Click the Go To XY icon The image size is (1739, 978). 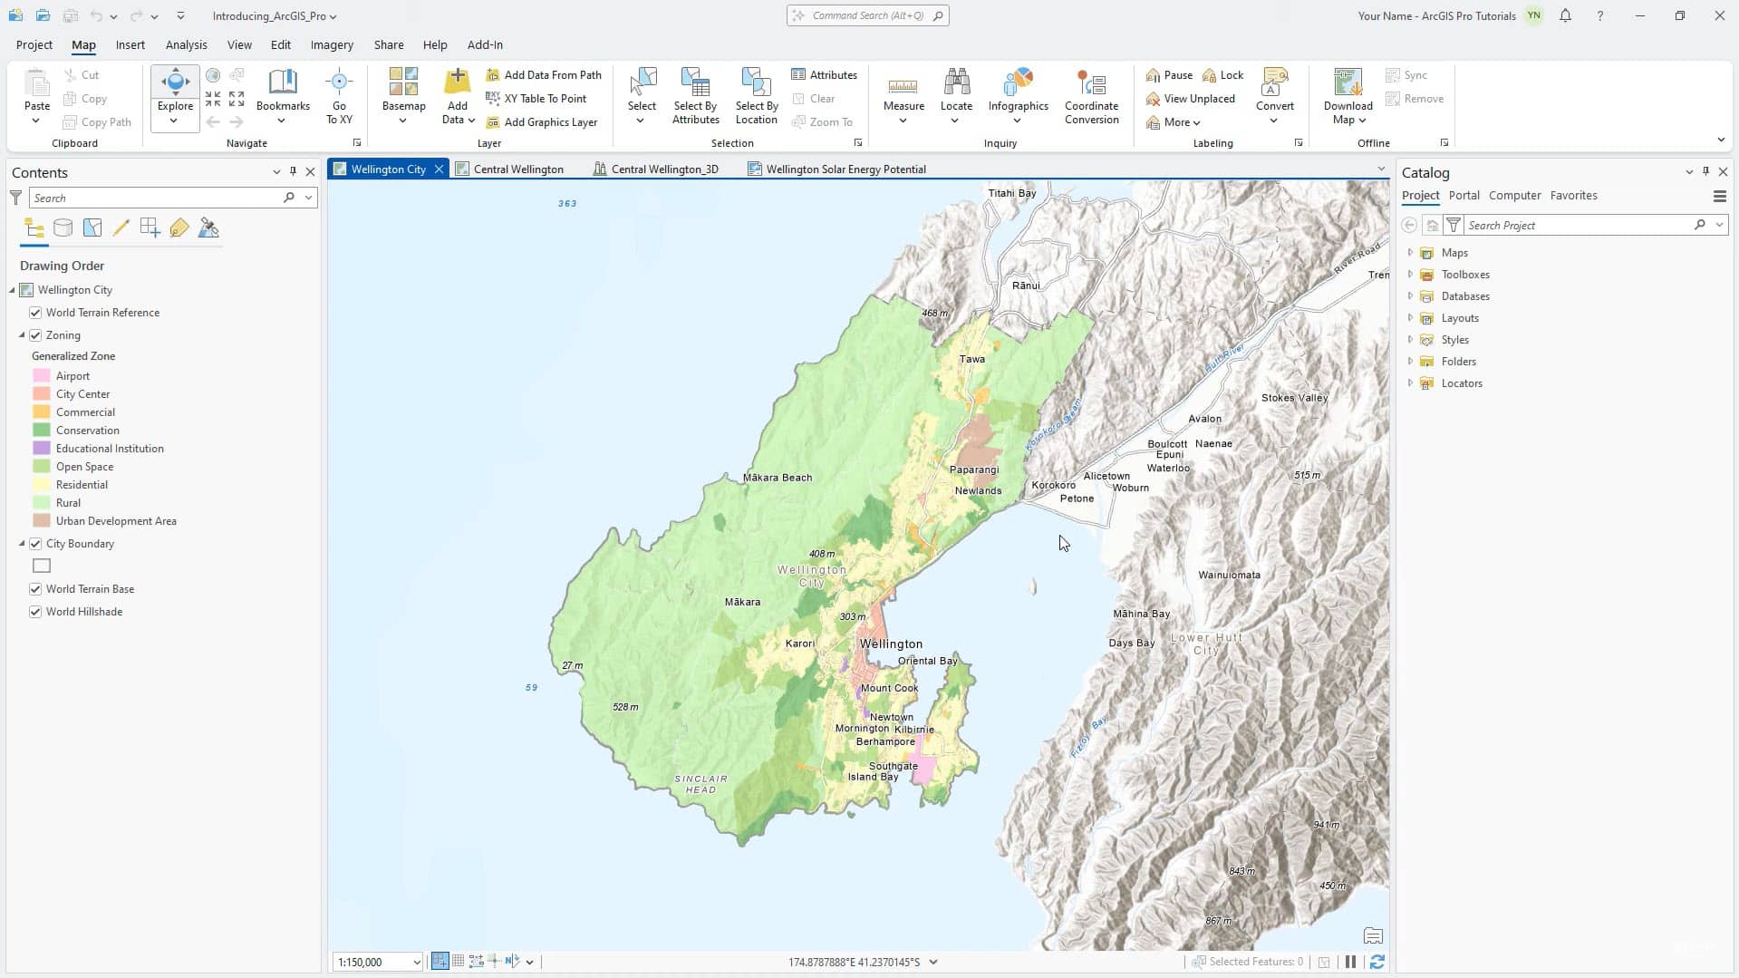[339, 83]
